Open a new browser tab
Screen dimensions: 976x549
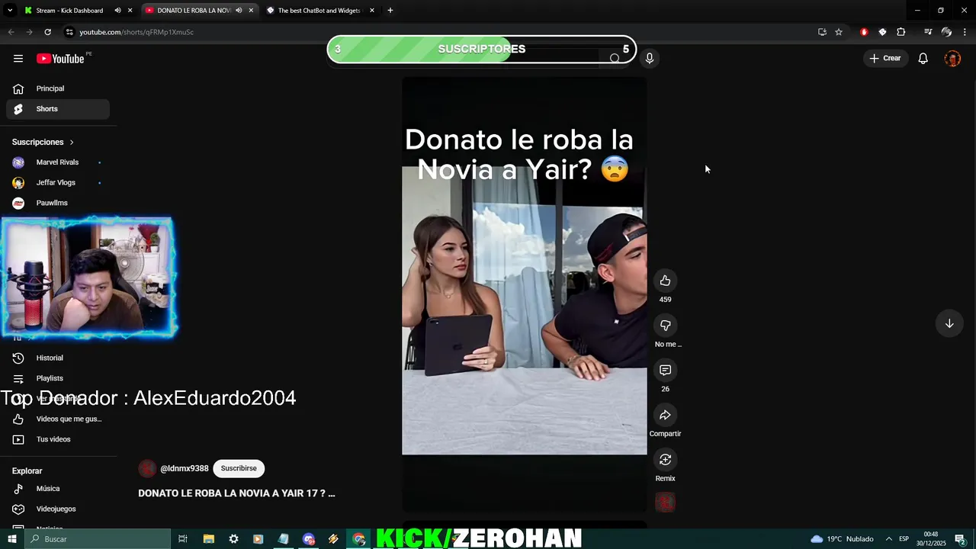(390, 11)
